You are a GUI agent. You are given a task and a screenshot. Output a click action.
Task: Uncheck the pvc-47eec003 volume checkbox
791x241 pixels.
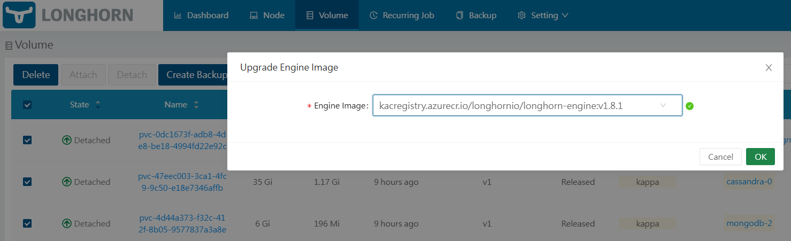click(27, 182)
